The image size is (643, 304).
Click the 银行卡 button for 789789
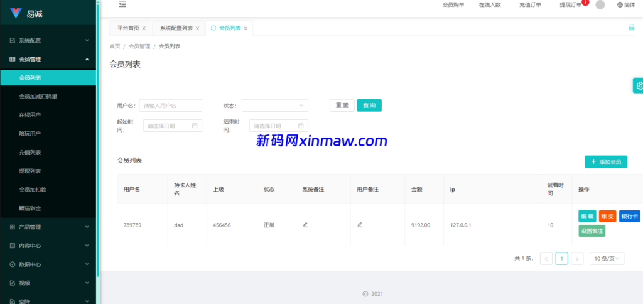click(x=629, y=216)
